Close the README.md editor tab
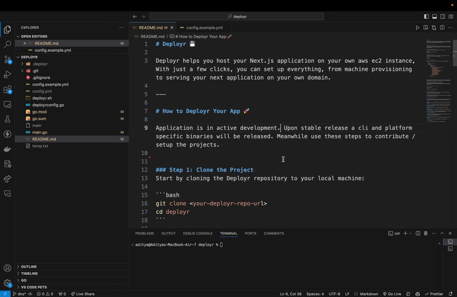457x297 pixels. click(x=172, y=27)
